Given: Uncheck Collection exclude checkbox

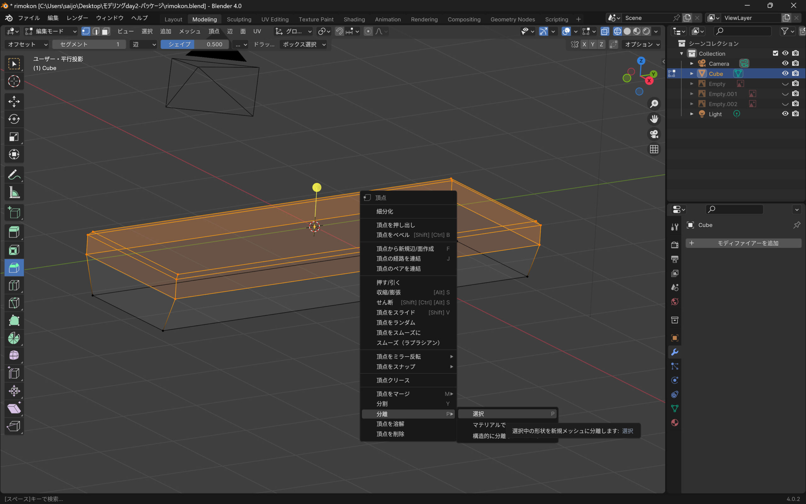Looking at the screenshot, I should (775, 53).
